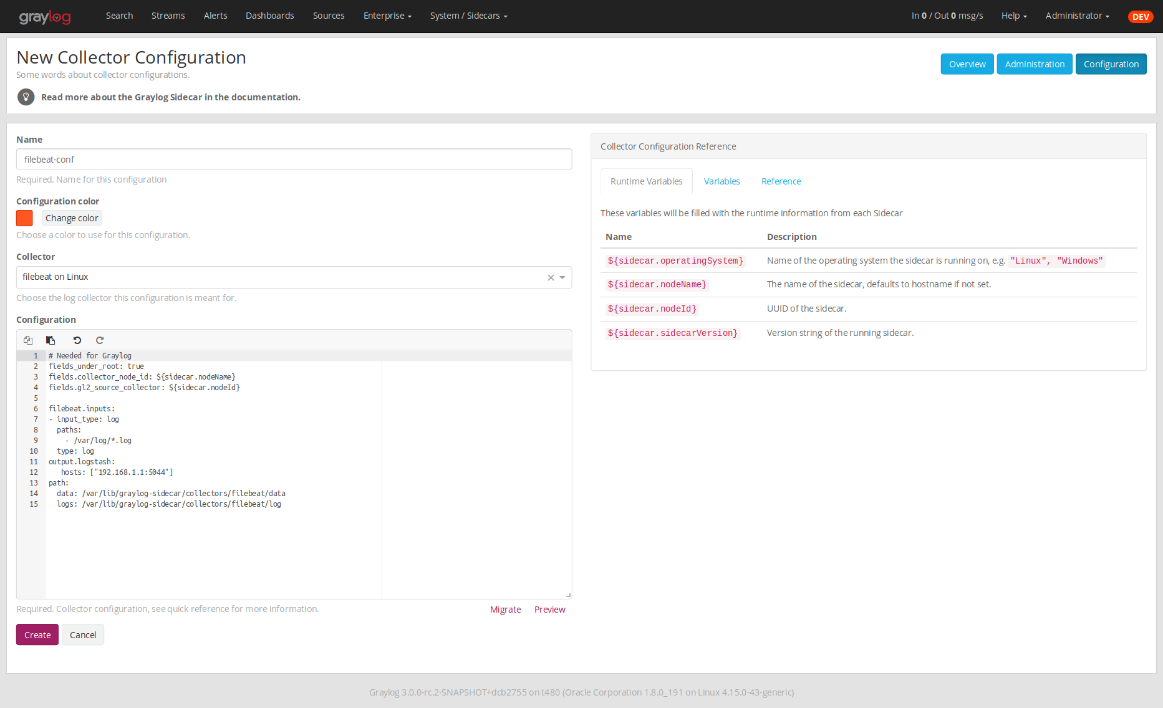The width and height of the screenshot is (1163, 708).
Task: Expand the Administrator user menu
Action: [x=1077, y=16]
